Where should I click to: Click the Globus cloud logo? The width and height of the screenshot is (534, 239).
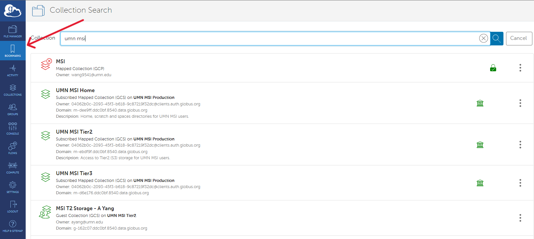13,11
